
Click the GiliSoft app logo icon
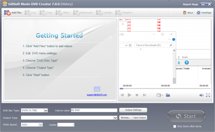pyautogui.click(x=5, y=4)
